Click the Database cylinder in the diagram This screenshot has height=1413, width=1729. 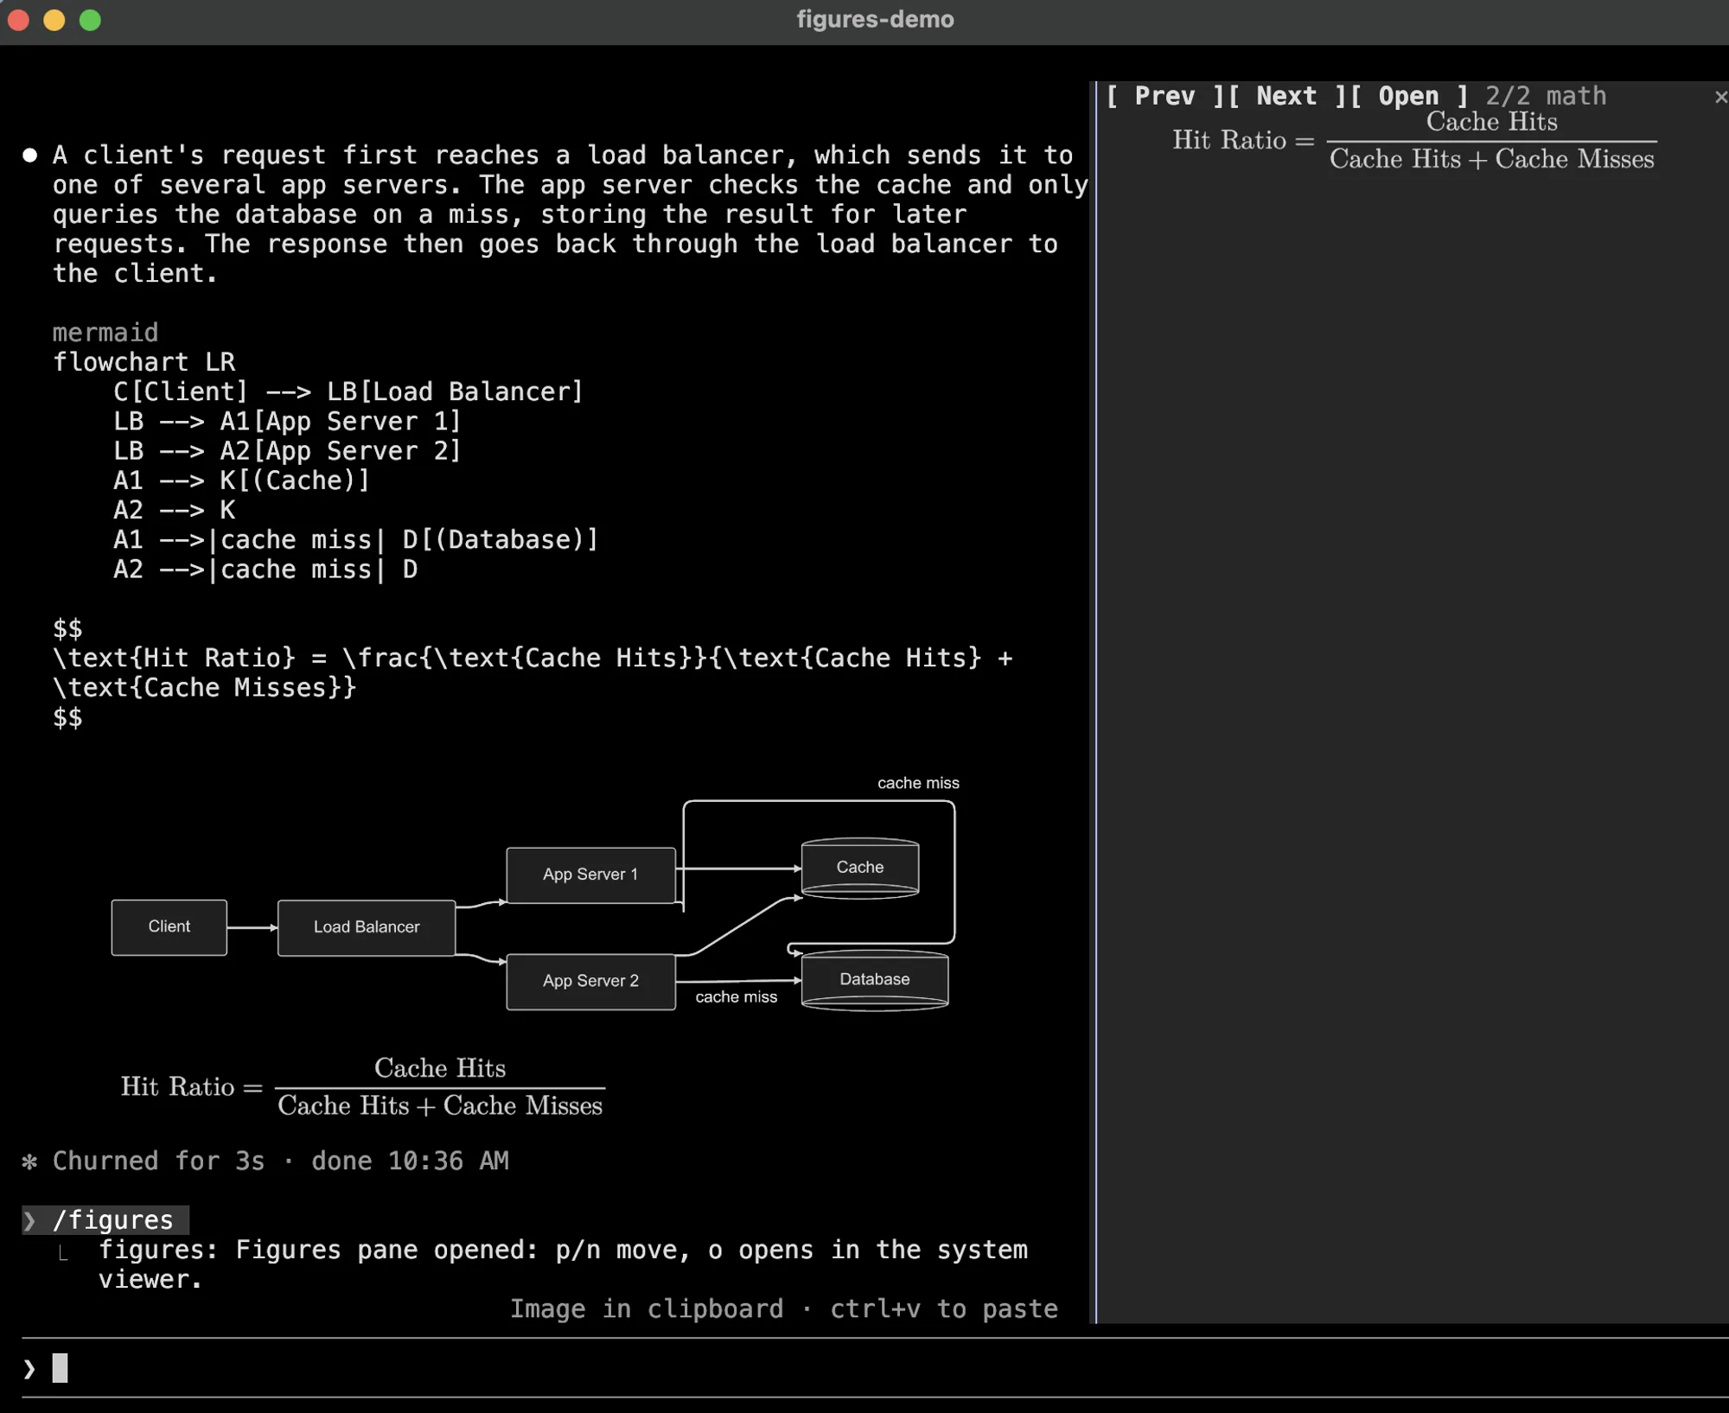point(875,980)
